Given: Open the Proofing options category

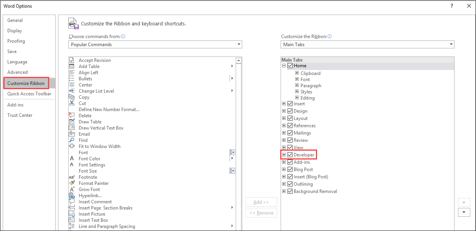Looking at the screenshot, I should [x=16, y=41].
